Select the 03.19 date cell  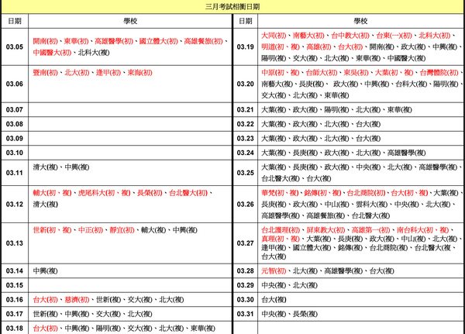click(x=245, y=46)
